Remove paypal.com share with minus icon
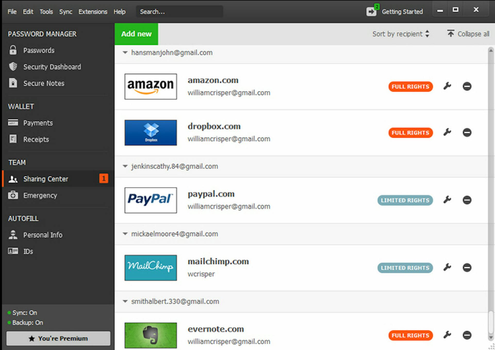Viewport: 495px width, 350px height. 467,200
